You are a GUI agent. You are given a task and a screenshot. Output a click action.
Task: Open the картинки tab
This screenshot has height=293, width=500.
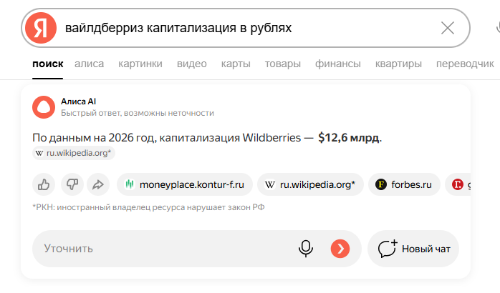(x=140, y=64)
